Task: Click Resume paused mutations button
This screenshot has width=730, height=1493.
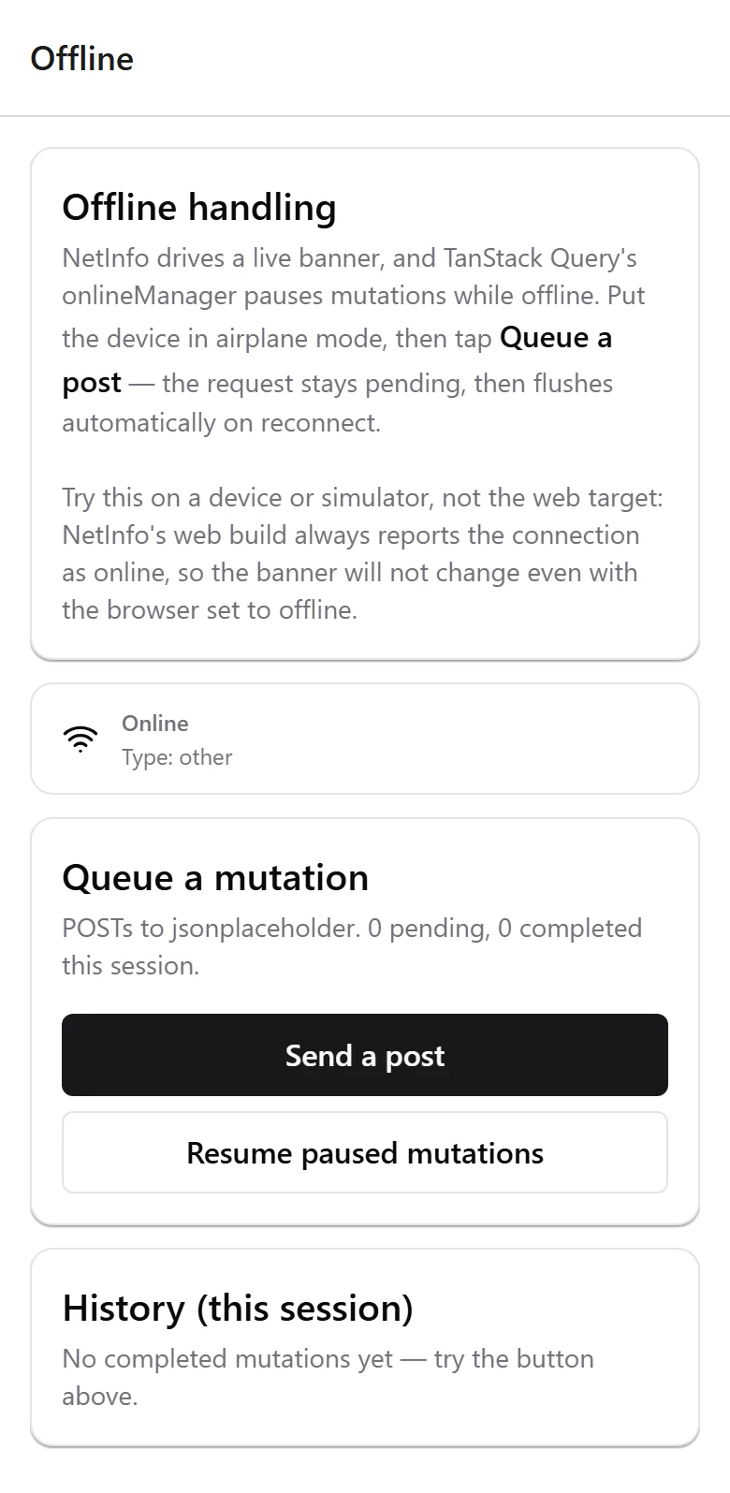Action: (x=365, y=1152)
